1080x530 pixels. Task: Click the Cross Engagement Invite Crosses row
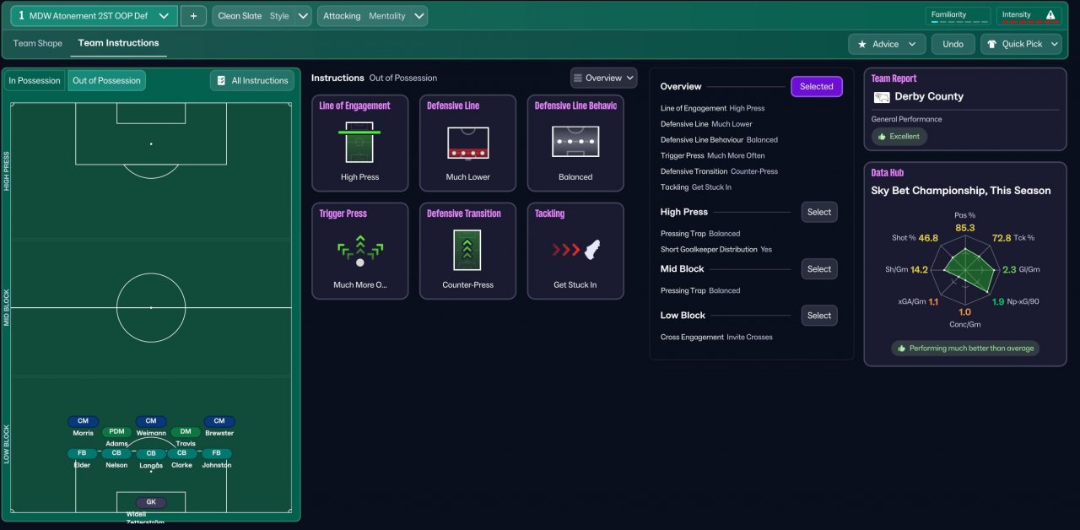[716, 337]
